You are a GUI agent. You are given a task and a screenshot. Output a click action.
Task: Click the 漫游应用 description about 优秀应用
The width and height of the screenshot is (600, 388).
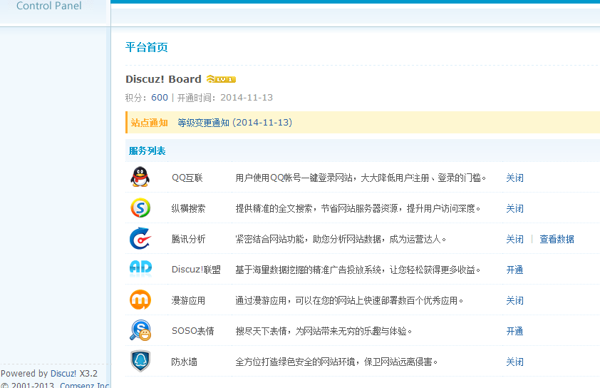(349, 300)
